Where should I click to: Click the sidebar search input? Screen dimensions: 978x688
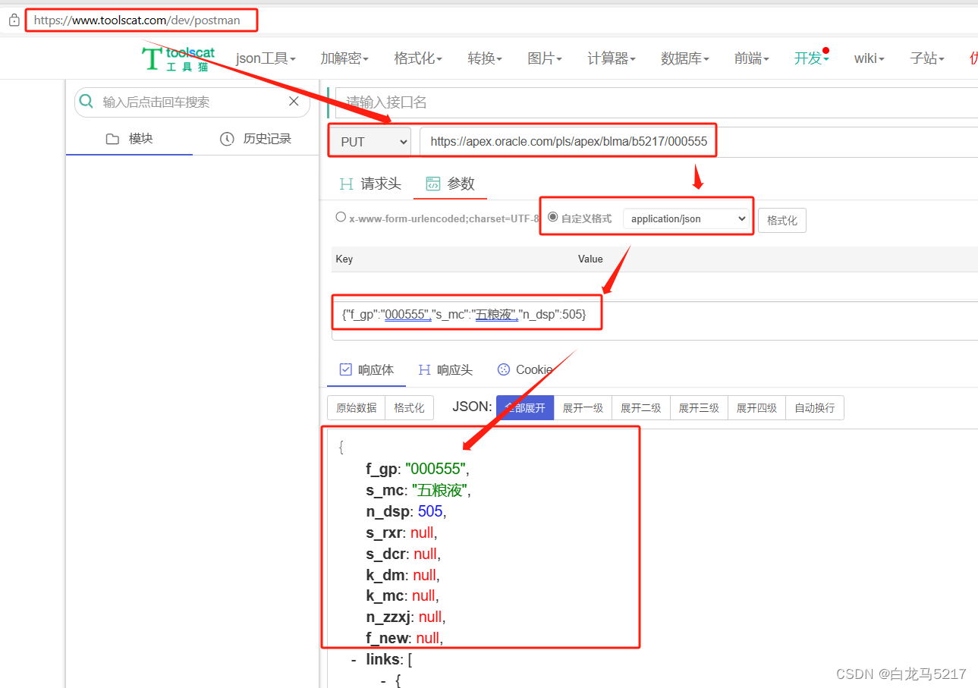[192, 102]
